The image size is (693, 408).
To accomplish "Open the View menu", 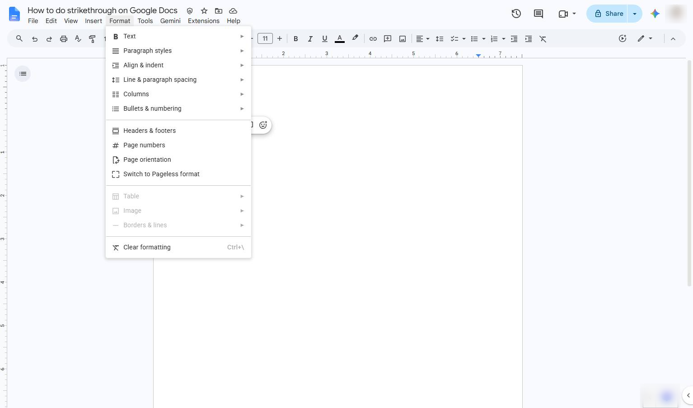I will point(71,21).
